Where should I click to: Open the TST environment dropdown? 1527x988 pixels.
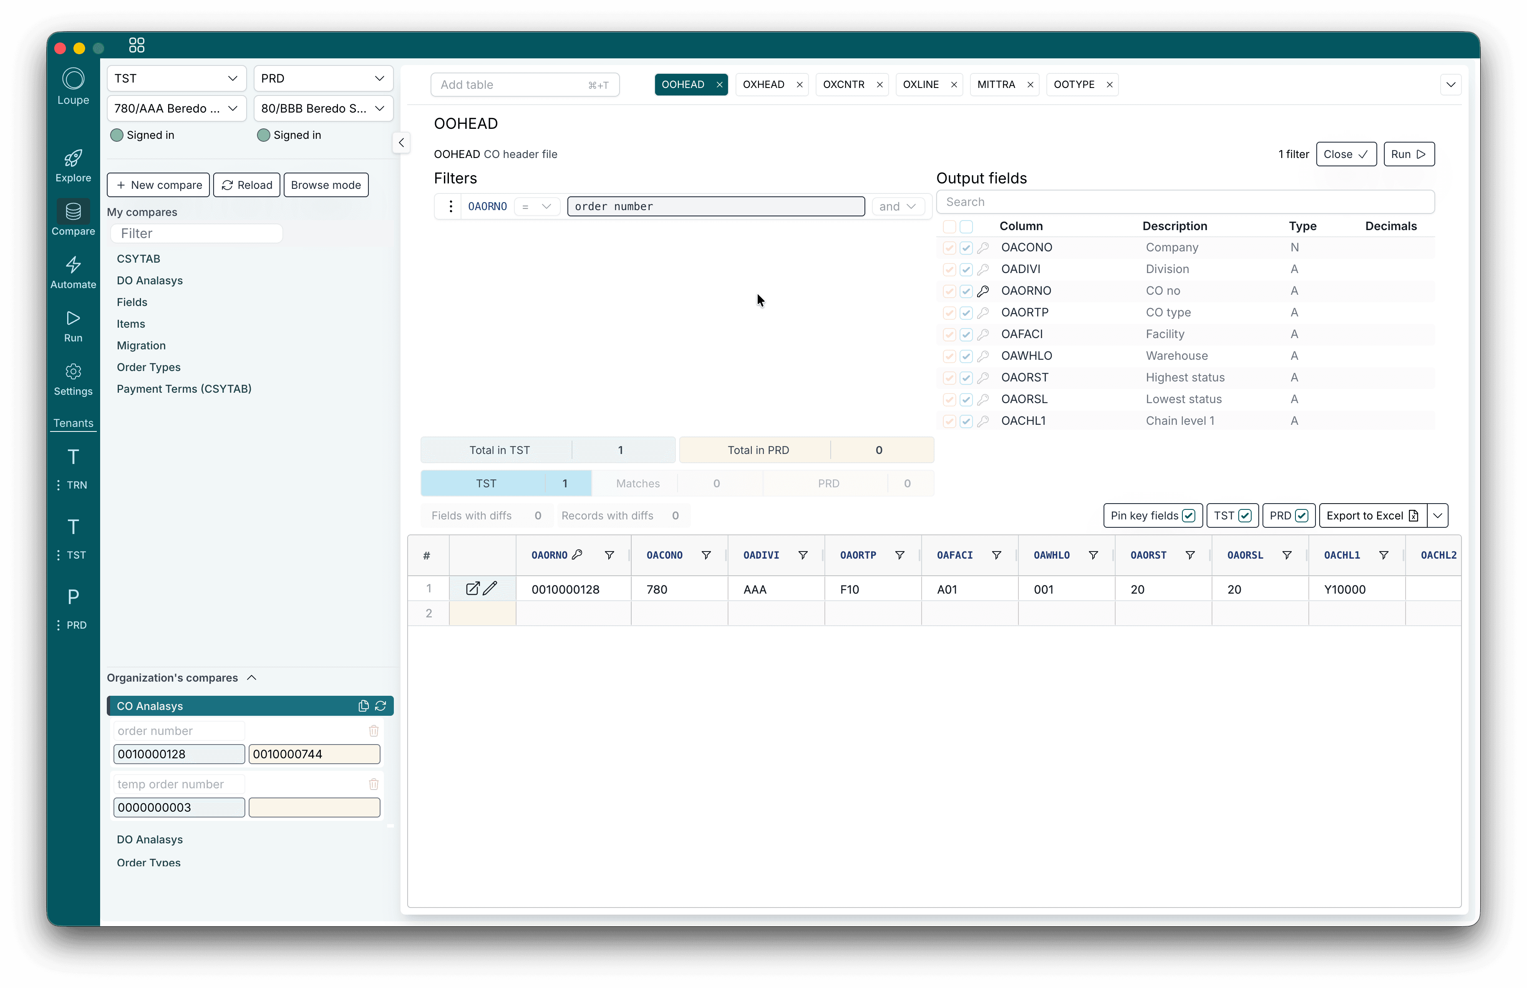[176, 78]
